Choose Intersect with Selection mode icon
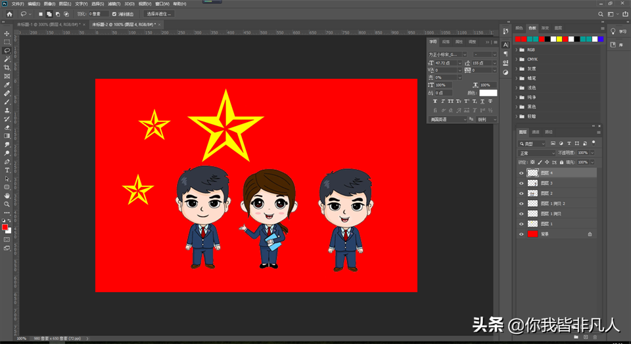The image size is (631, 344). pyautogui.click(x=66, y=14)
